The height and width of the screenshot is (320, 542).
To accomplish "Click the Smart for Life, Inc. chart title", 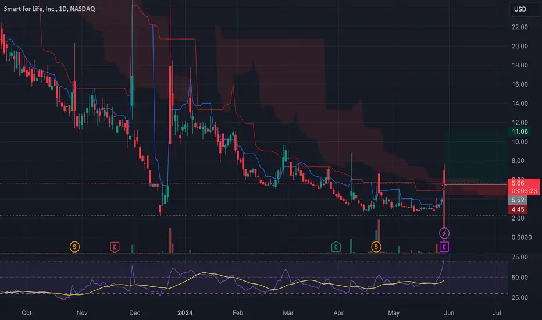I will 49,9.
